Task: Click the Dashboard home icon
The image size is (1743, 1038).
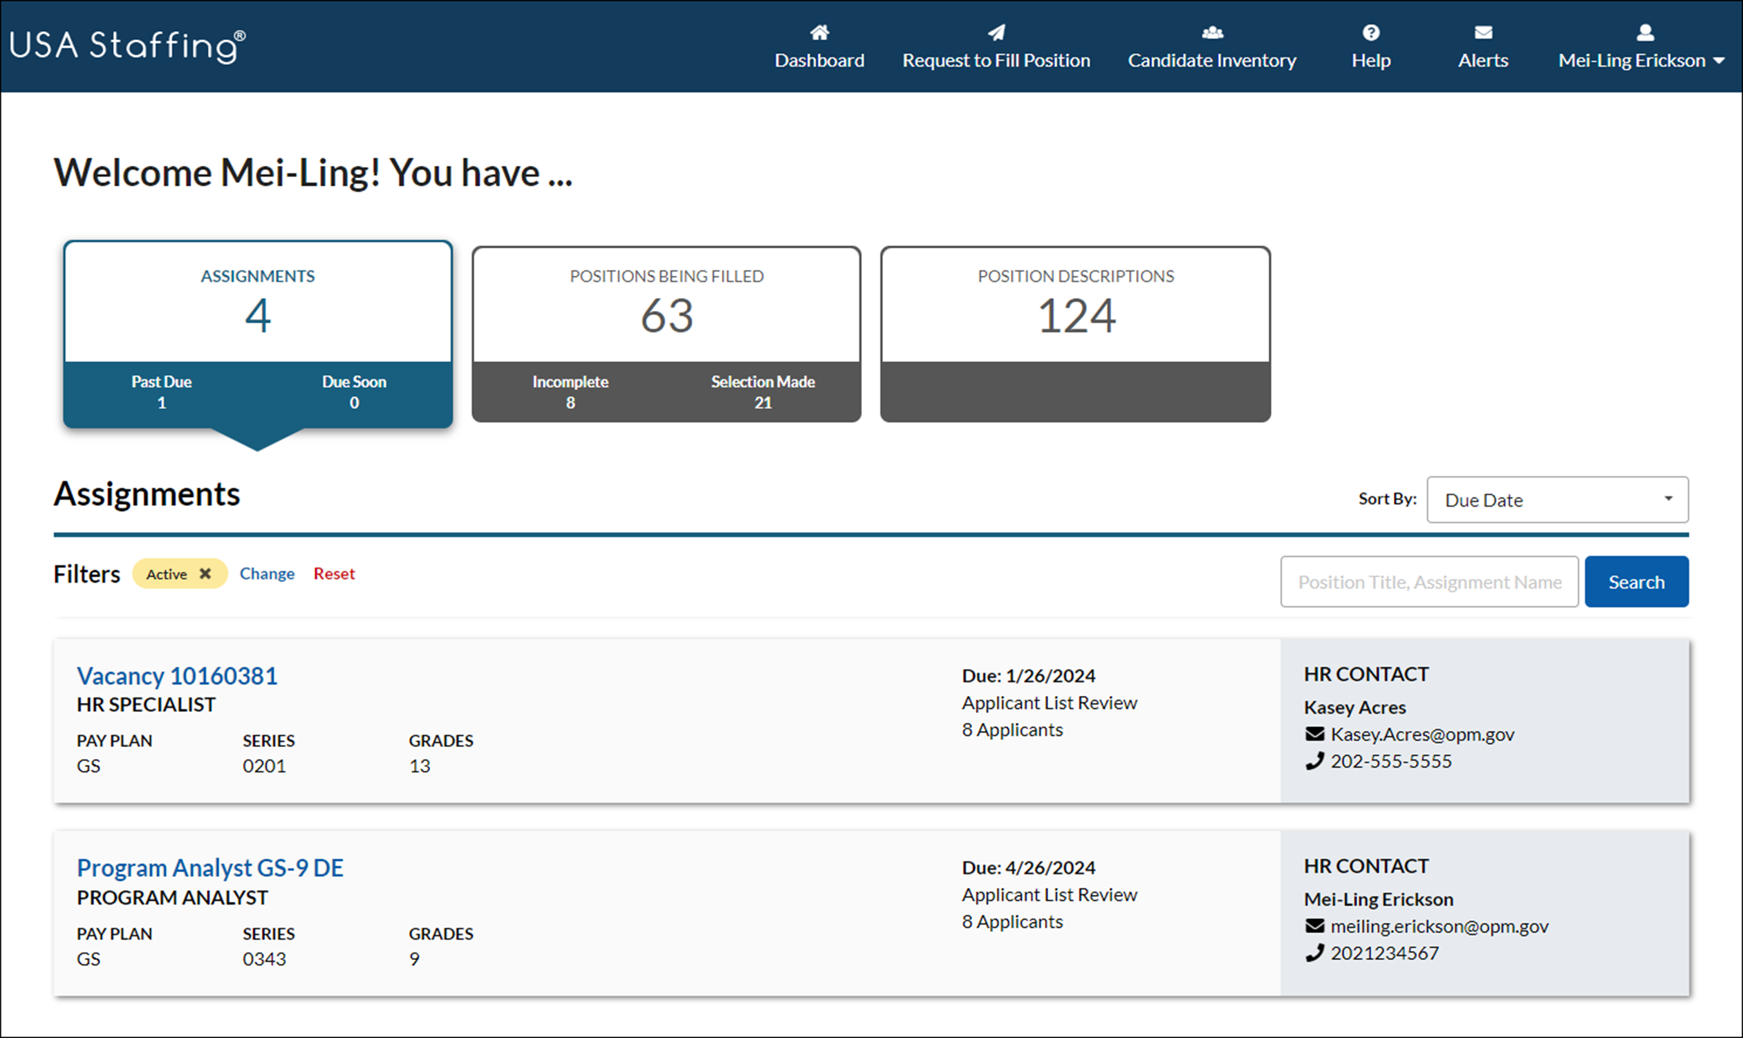Action: (x=819, y=32)
